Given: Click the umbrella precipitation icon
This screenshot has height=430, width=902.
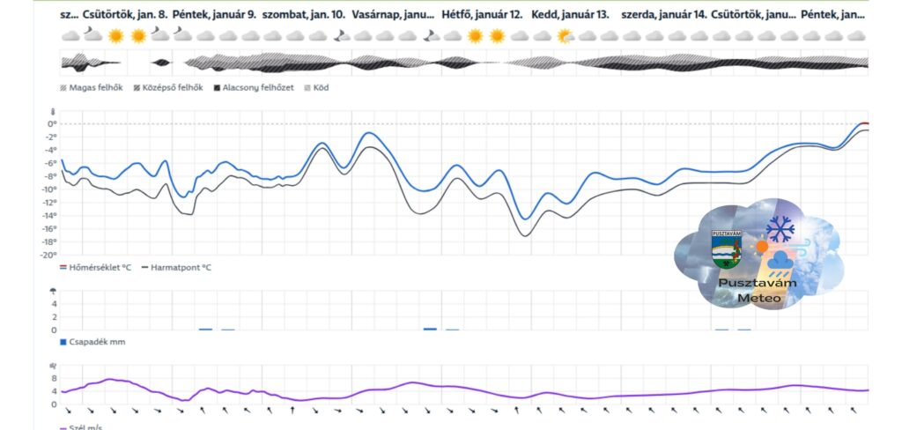Looking at the screenshot, I should click(54, 292).
